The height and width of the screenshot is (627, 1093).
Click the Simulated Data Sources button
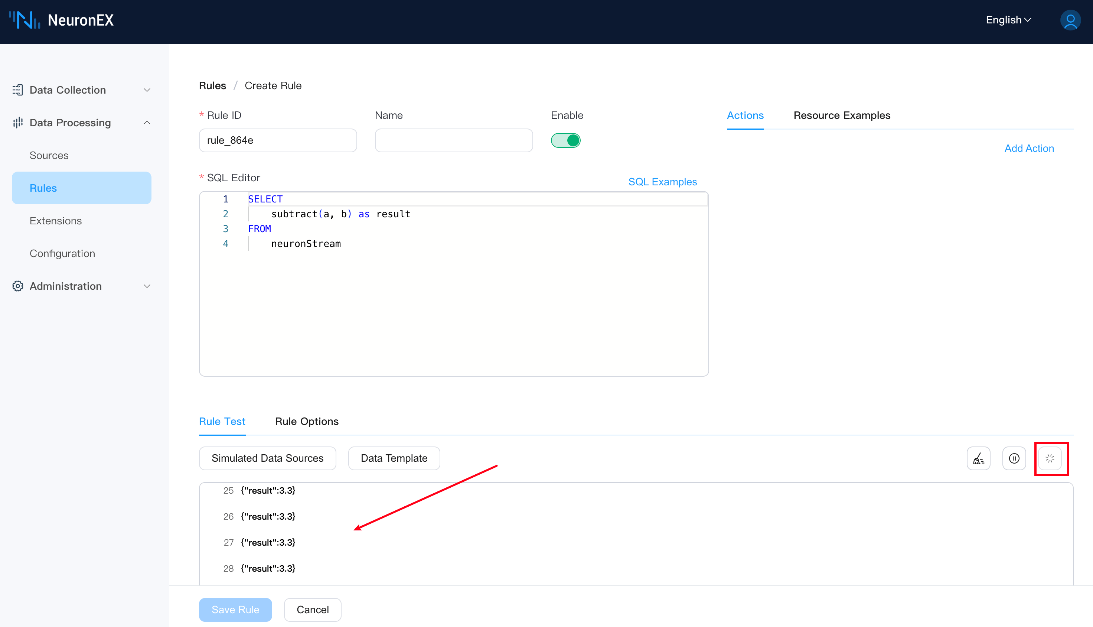click(267, 458)
